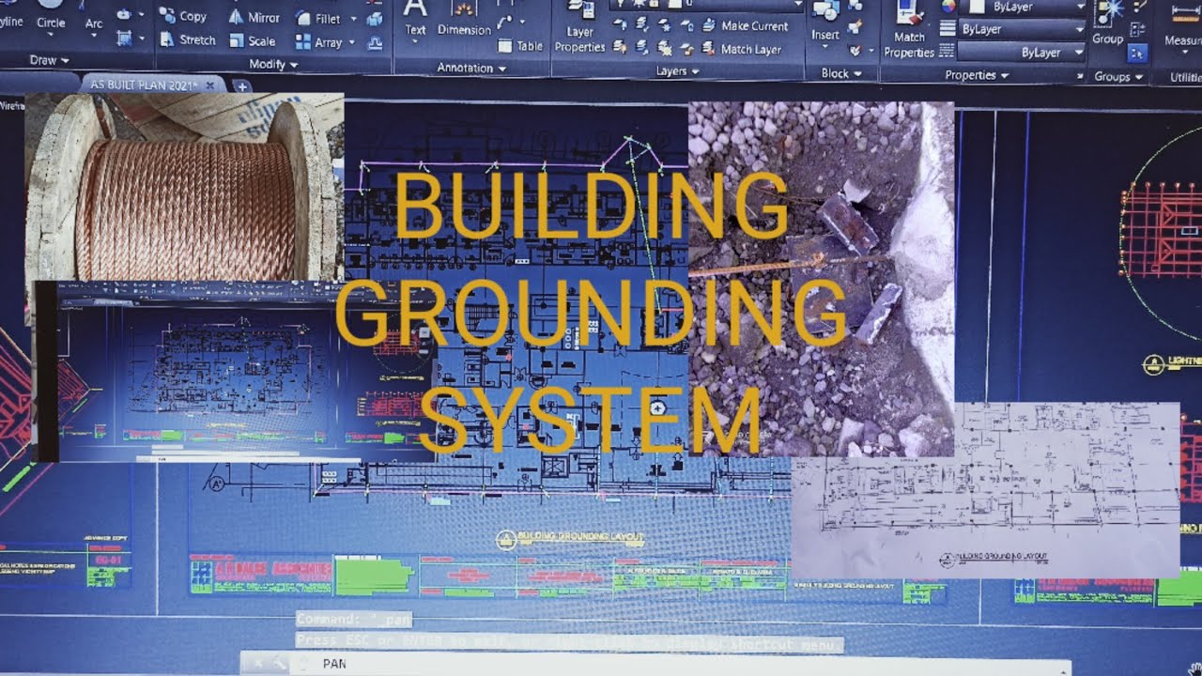Open Properties panel dialog launcher arrow
Viewport: 1202px width, 676px height.
[x=1080, y=75]
